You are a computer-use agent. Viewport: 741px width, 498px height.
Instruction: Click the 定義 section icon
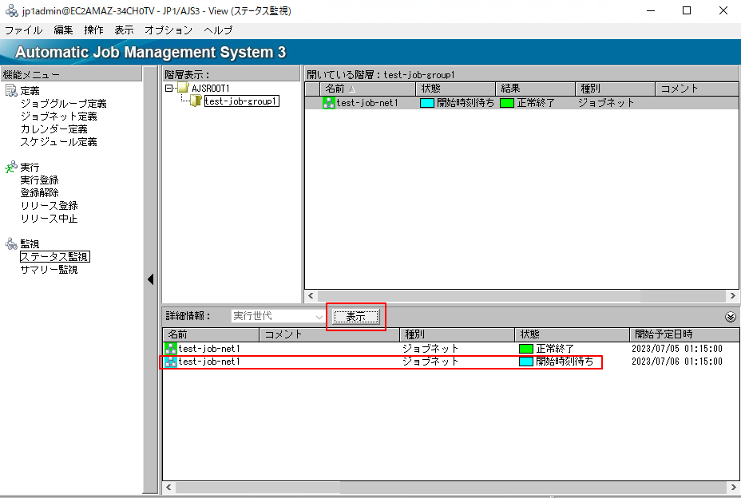[x=11, y=90]
